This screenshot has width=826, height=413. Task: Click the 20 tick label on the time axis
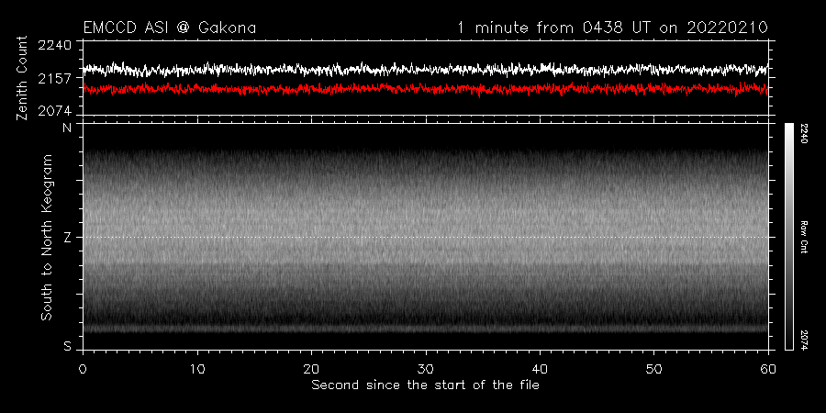tap(311, 368)
